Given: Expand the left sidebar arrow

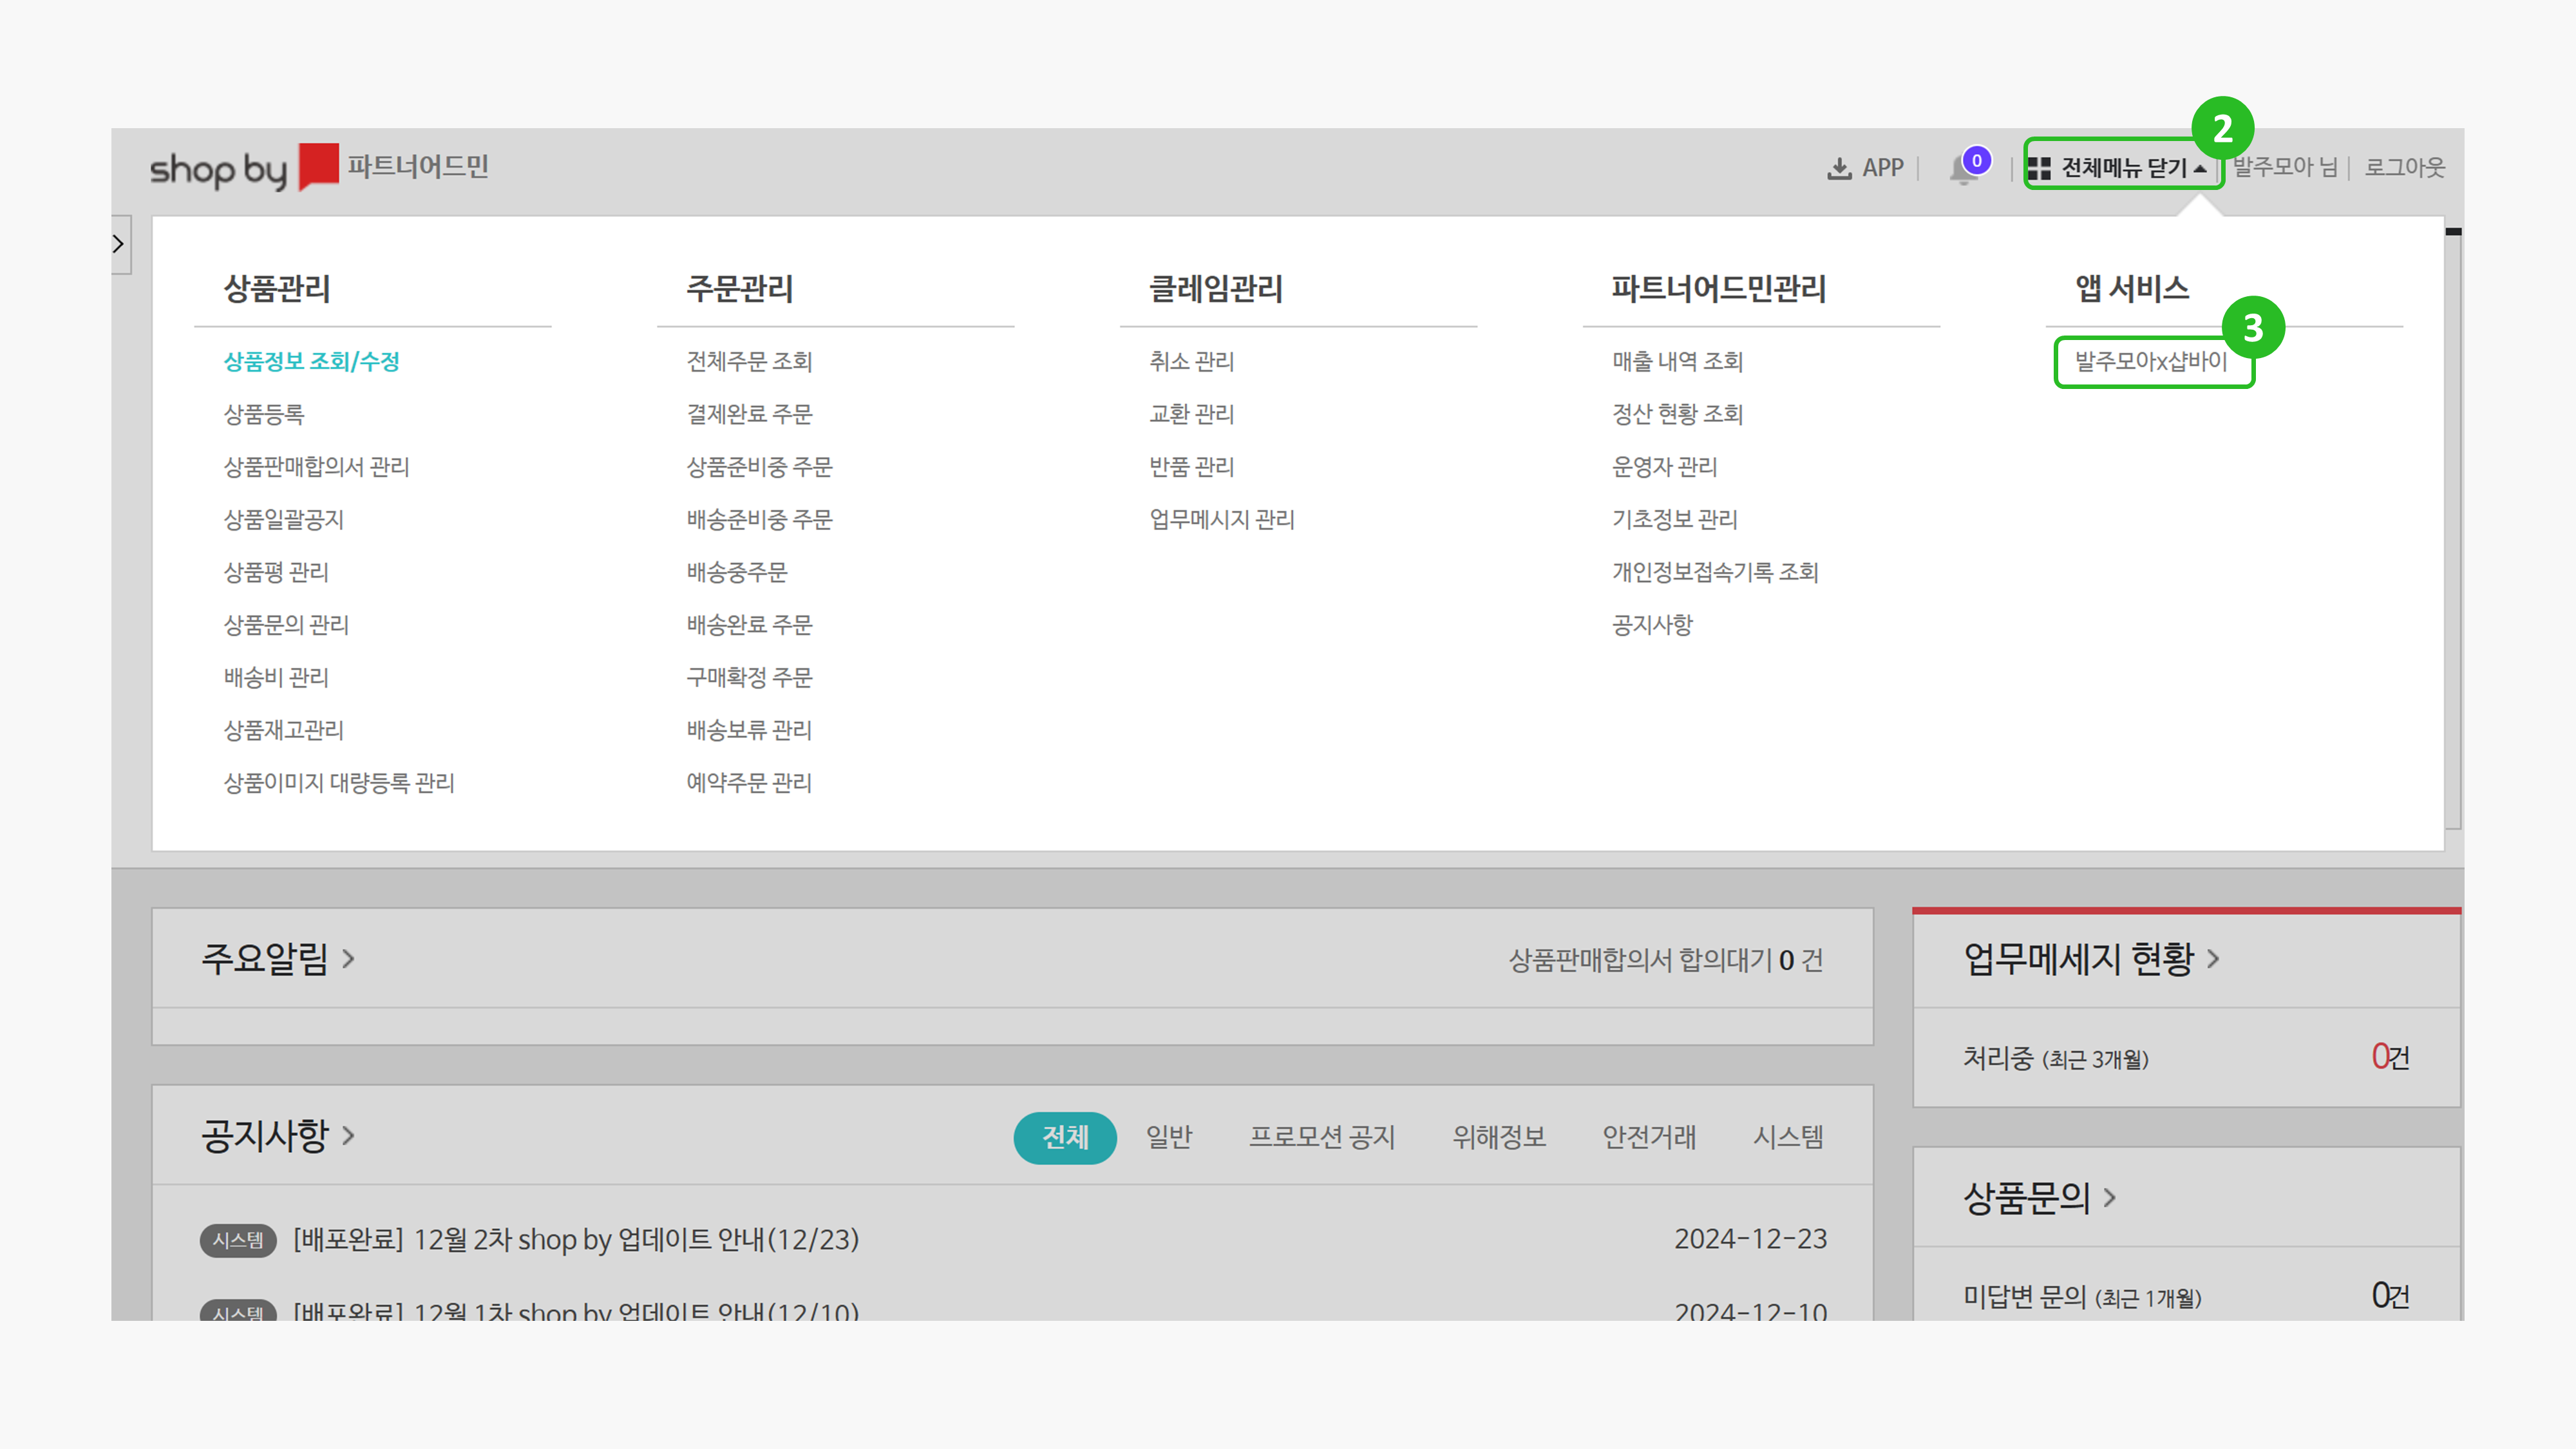Looking at the screenshot, I should (x=119, y=244).
